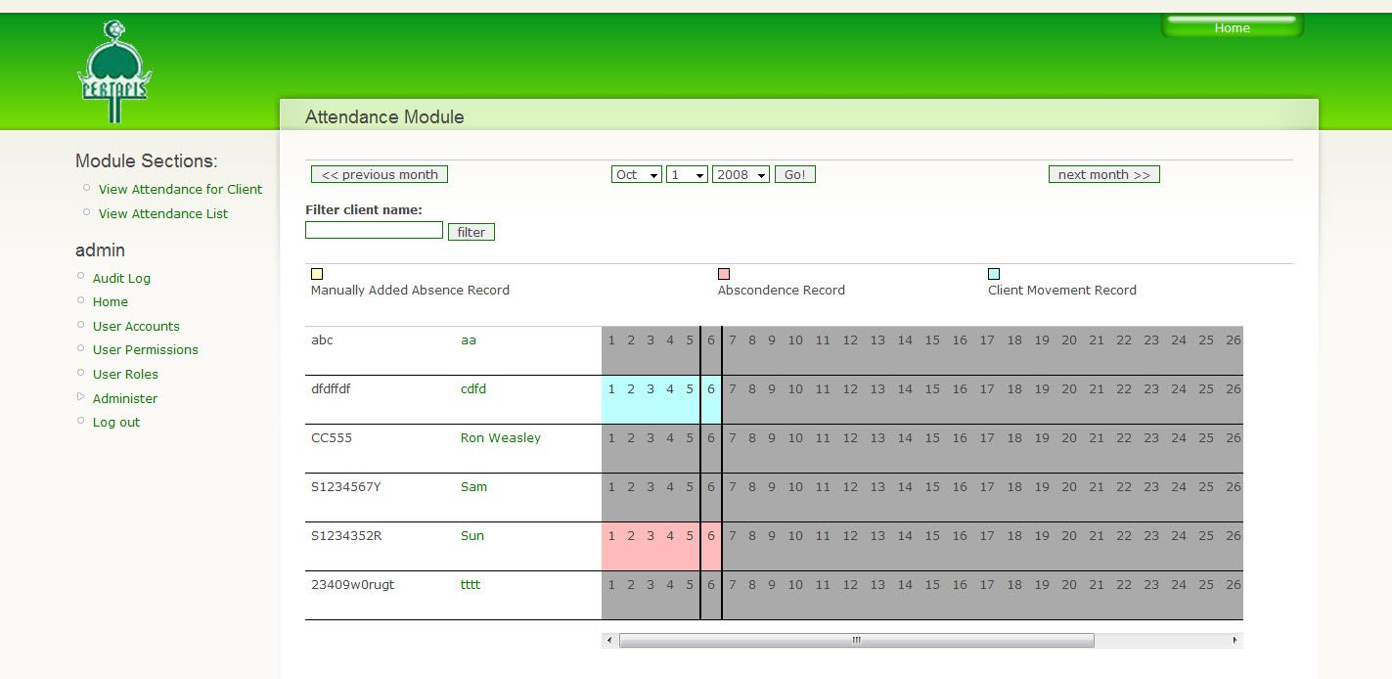This screenshot has height=679, width=1392.
Task: Open client aa
Action: (469, 339)
